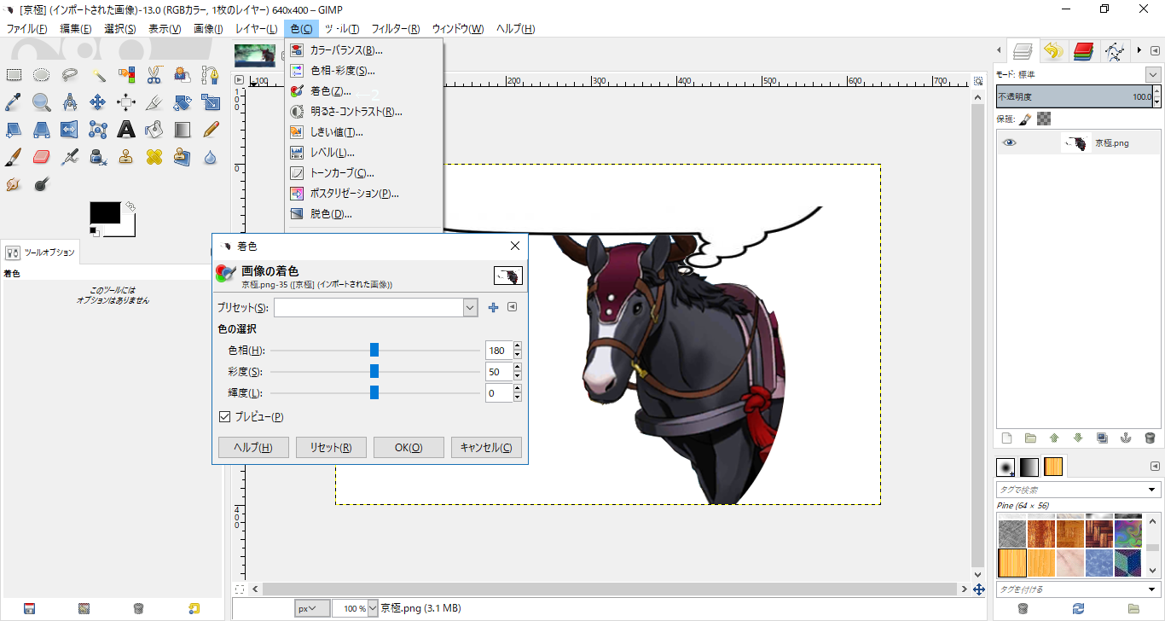This screenshot has height=621, width=1165.
Task: Open the zoom percentage dropdown in status bar
Action: (372, 608)
